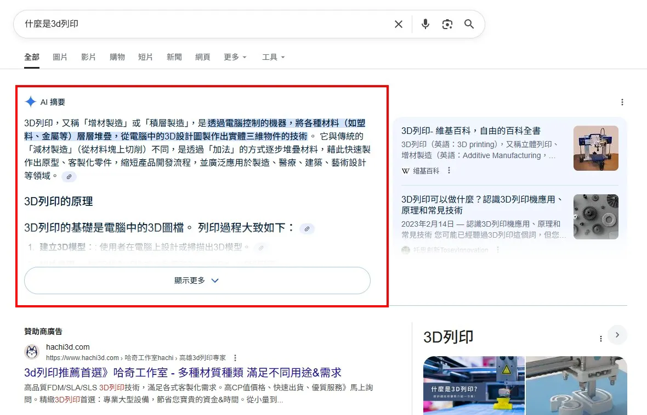The width and height of the screenshot is (647, 415).
Task: Click inside the search input field
Action: (164, 24)
